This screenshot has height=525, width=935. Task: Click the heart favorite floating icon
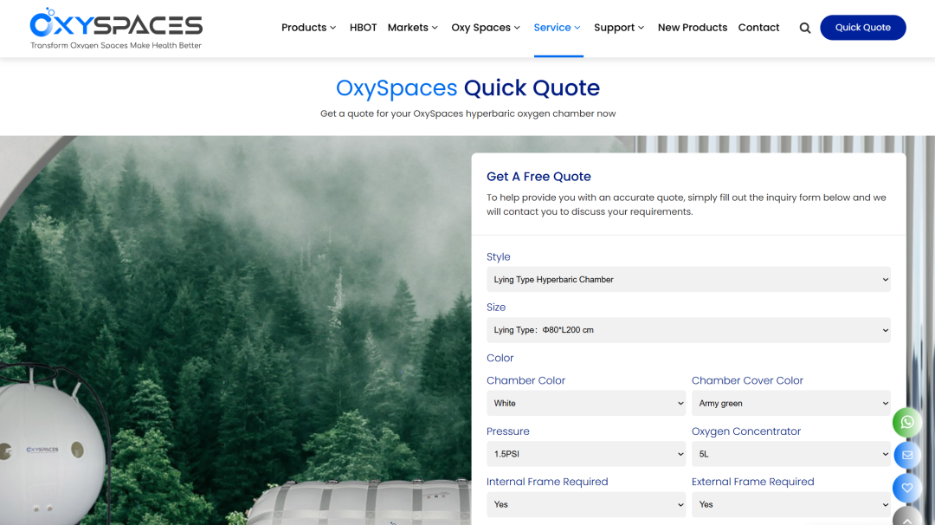[906, 488]
